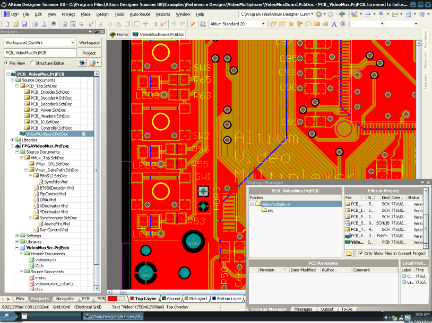The height and width of the screenshot is (323, 432).
Task: Click the Zoom Area toolbar icon
Action: click(x=73, y=24)
